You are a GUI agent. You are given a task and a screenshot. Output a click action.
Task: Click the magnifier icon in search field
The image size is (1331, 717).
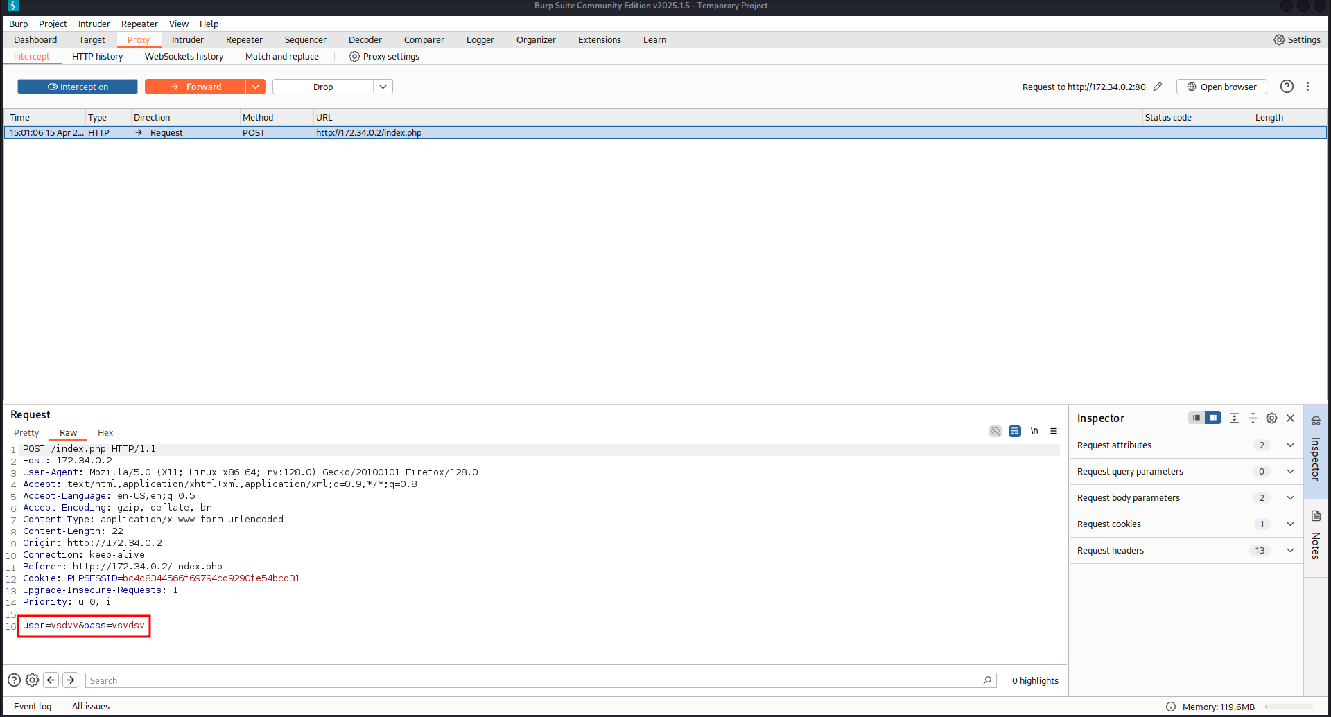point(987,680)
